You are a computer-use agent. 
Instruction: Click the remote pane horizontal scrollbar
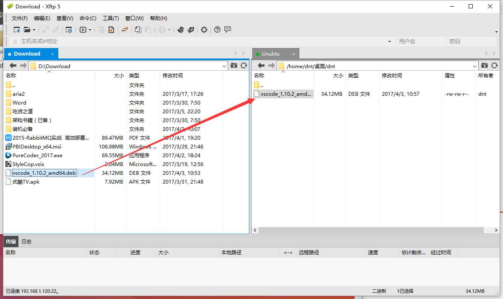pyautogui.click(x=371, y=230)
